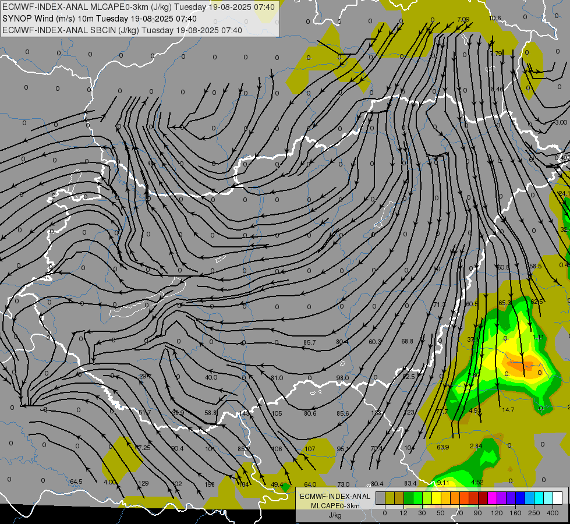
Task: Select the map value '129'
Action: click(144, 483)
